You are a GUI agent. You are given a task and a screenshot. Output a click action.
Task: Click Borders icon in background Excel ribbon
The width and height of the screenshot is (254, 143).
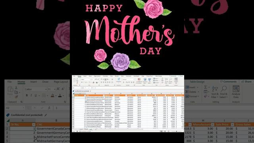pos(44,95)
